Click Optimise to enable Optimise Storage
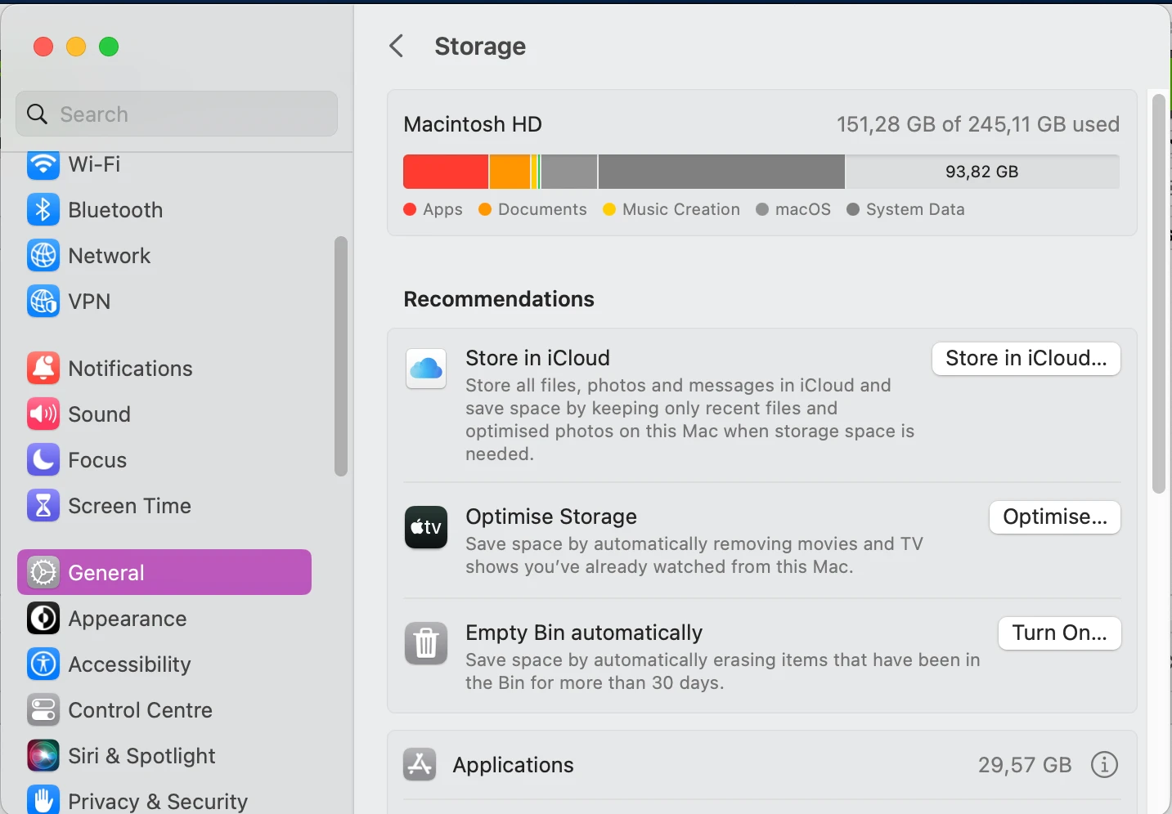The image size is (1172, 814). [x=1054, y=517]
